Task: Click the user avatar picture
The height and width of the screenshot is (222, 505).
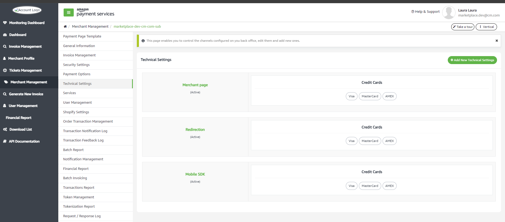Action: click(449, 12)
